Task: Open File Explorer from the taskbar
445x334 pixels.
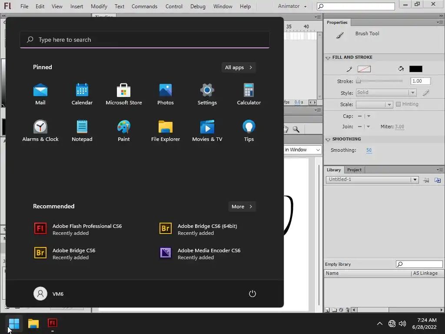Action: (x=33, y=323)
